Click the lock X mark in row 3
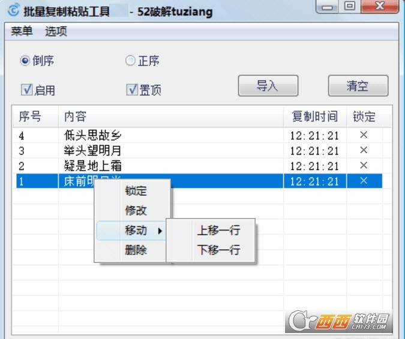The height and width of the screenshot is (339, 405). 364,150
